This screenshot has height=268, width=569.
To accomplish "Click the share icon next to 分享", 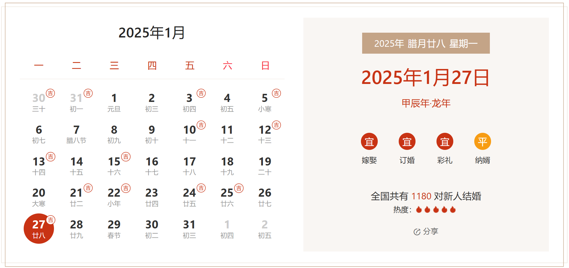I will (x=417, y=232).
